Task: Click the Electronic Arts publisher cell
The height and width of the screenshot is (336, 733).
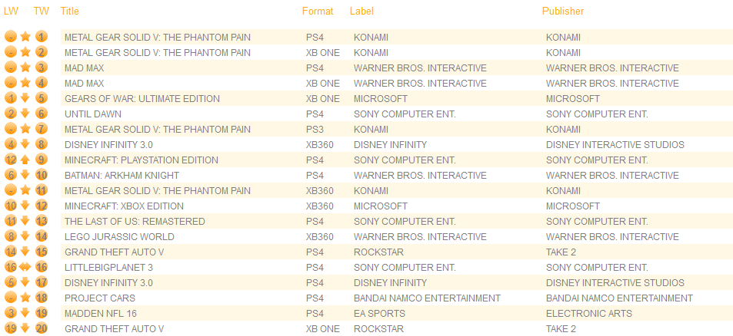Action: (589, 314)
